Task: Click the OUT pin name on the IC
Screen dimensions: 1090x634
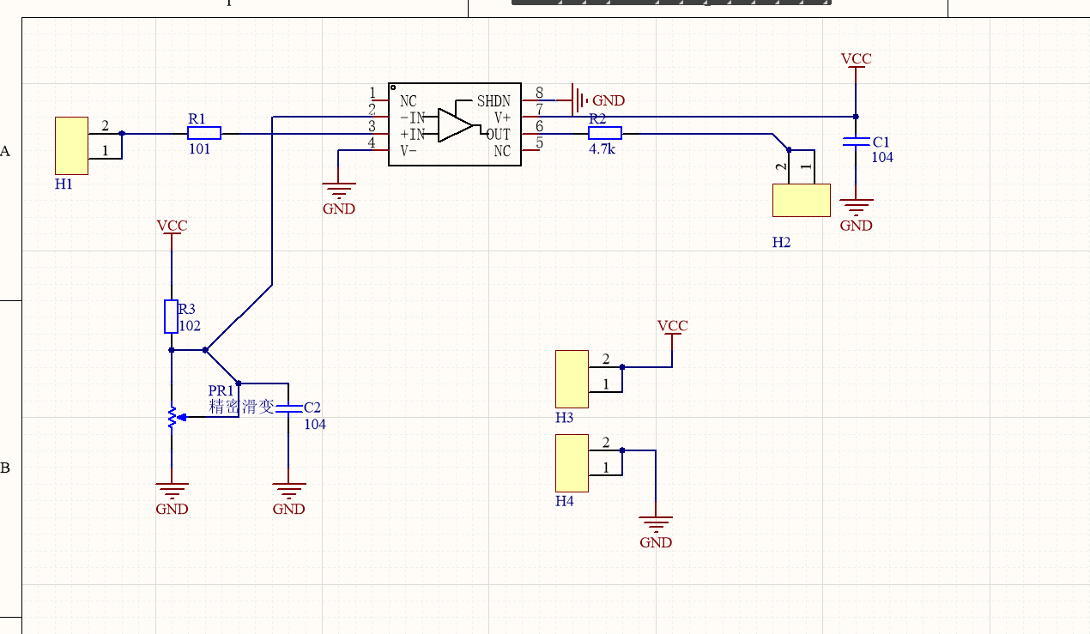Action: (x=499, y=135)
